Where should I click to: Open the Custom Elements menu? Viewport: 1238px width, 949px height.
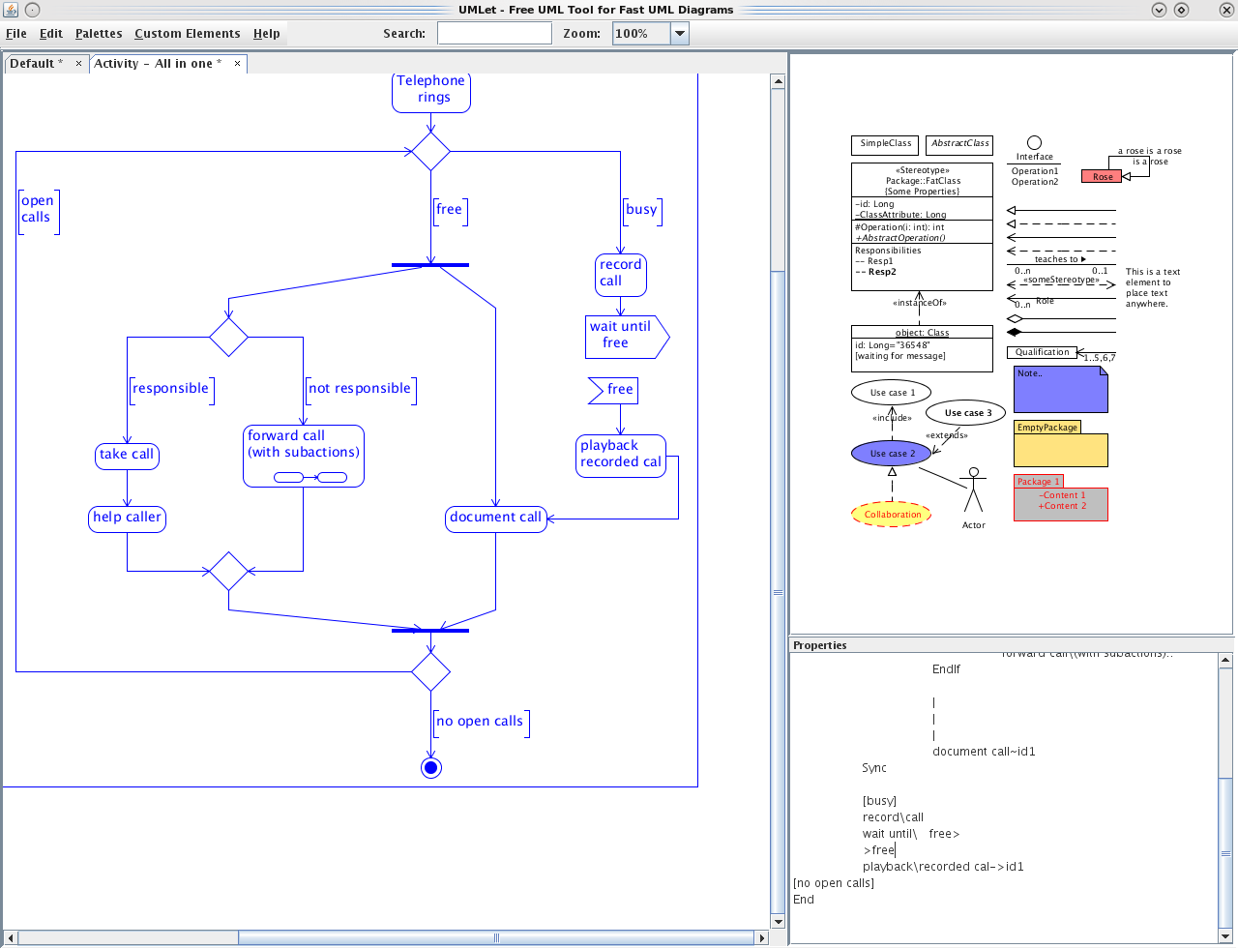(x=187, y=33)
